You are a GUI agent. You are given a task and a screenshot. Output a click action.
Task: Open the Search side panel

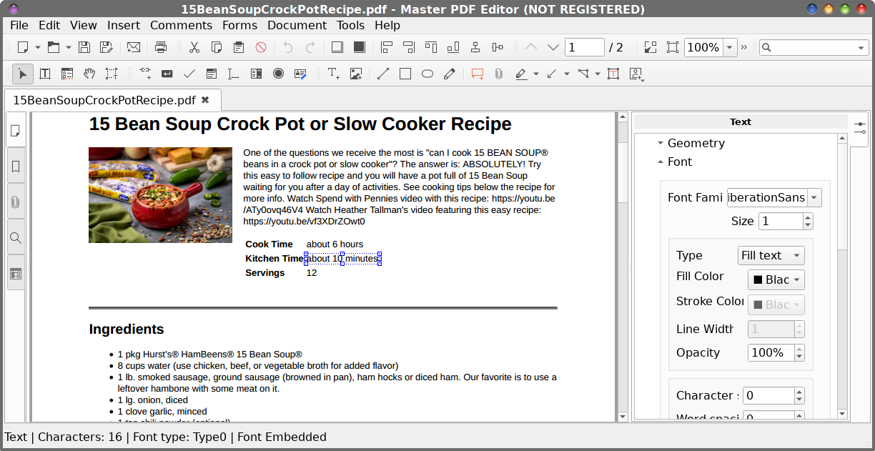point(15,237)
